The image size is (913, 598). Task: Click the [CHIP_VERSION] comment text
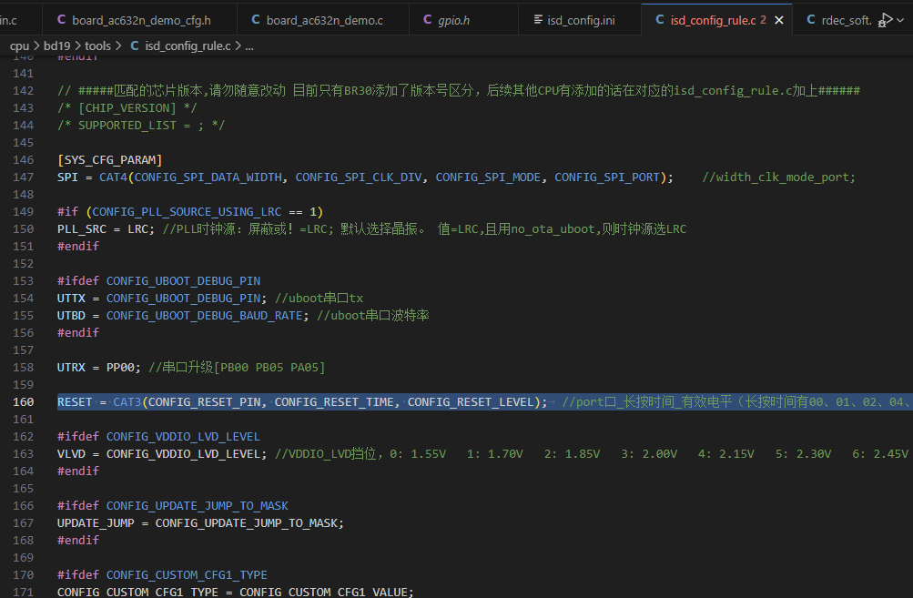[127, 108]
